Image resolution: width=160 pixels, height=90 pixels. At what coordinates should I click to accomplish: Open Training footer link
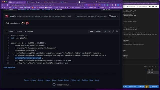[85, 80]
